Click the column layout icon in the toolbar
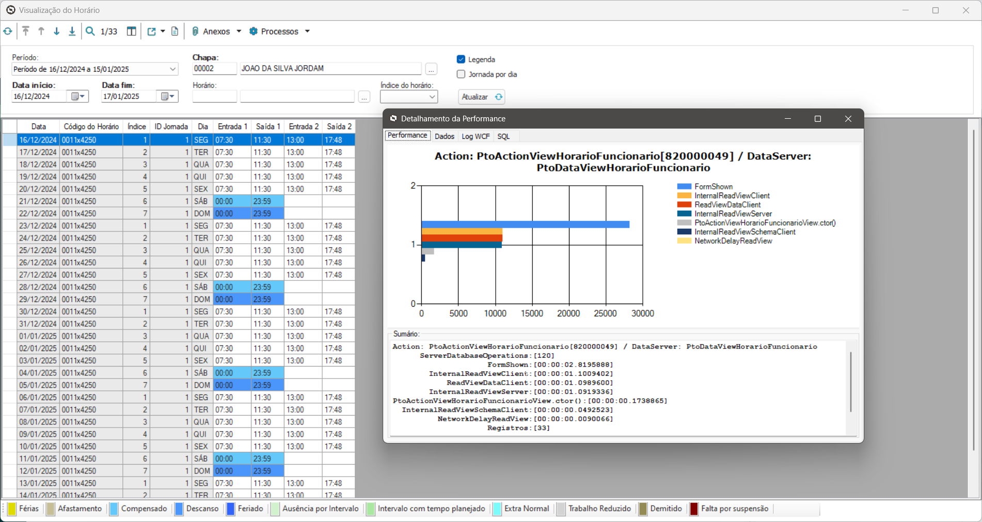The height and width of the screenshot is (522, 982). pos(132,31)
